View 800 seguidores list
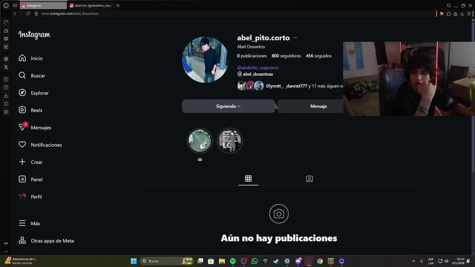This screenshot has width=475, height=267. 286,56
